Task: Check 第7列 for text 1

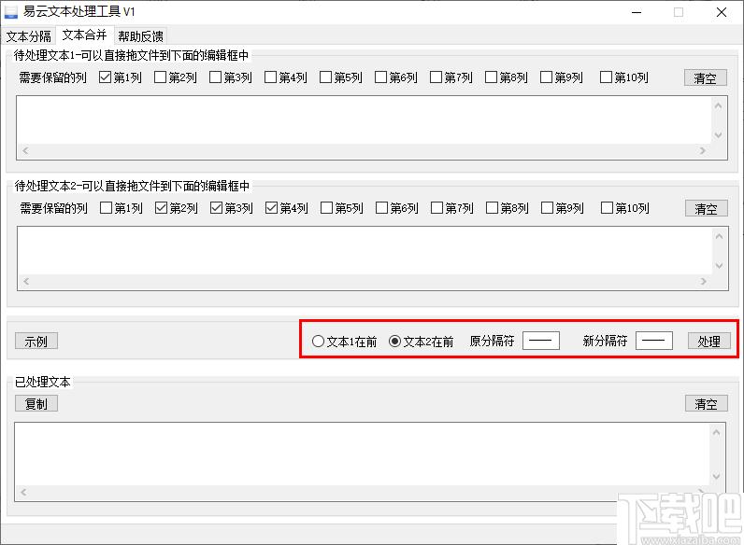Action: [x=451, y=77]
